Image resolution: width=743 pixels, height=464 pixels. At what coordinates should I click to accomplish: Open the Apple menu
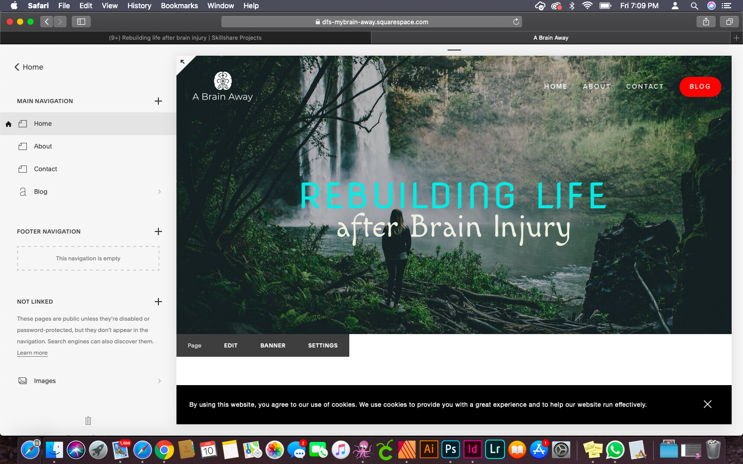(14, 6)
